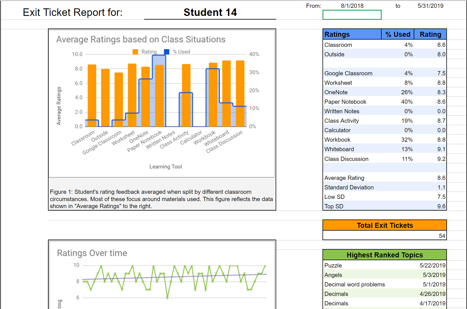Click the Student 14 name cell
Image resolution: width=467 pixels, height=309 pixels.
coord(210,13)
